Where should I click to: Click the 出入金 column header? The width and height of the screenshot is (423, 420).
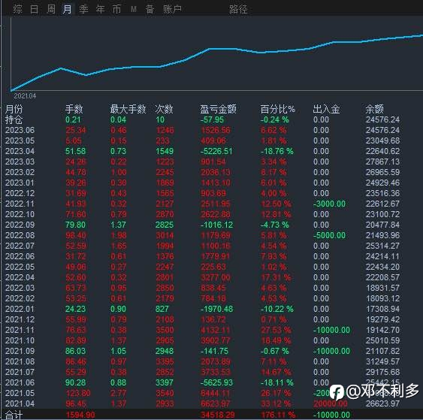(326, 109)
